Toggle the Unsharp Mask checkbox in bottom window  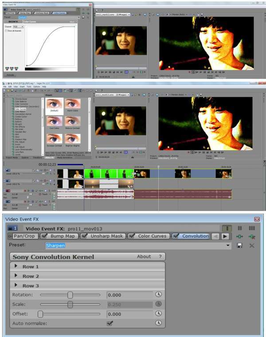(84, 236)
